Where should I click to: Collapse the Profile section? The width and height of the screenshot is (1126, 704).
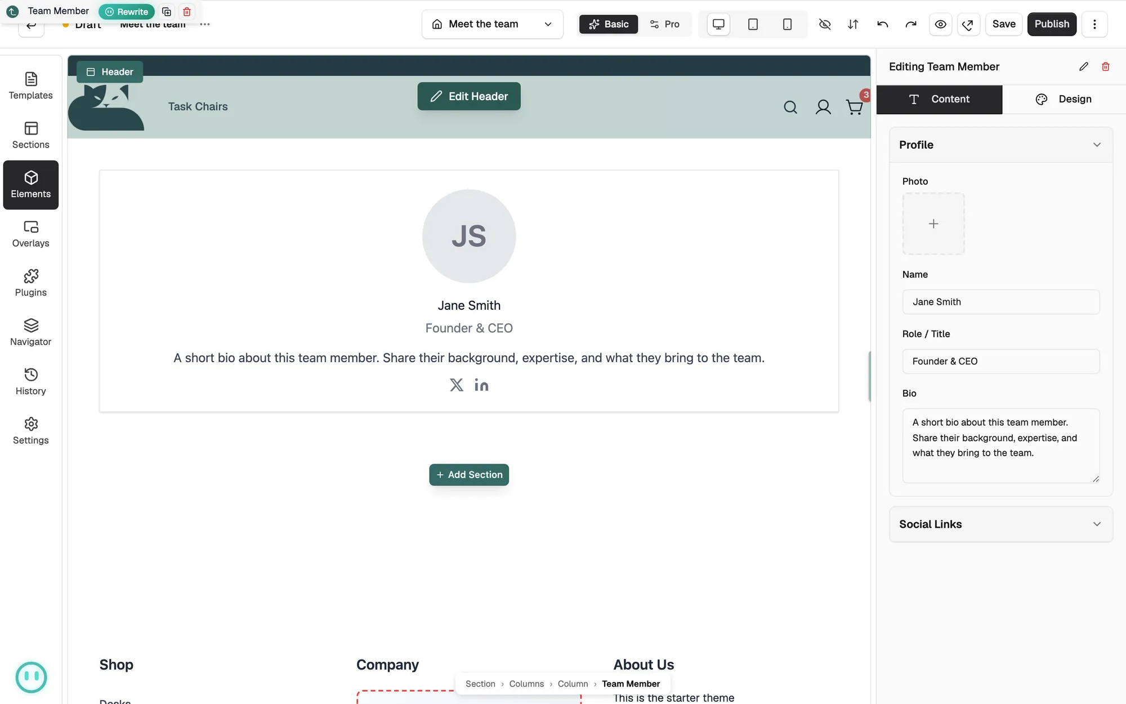1000,145
